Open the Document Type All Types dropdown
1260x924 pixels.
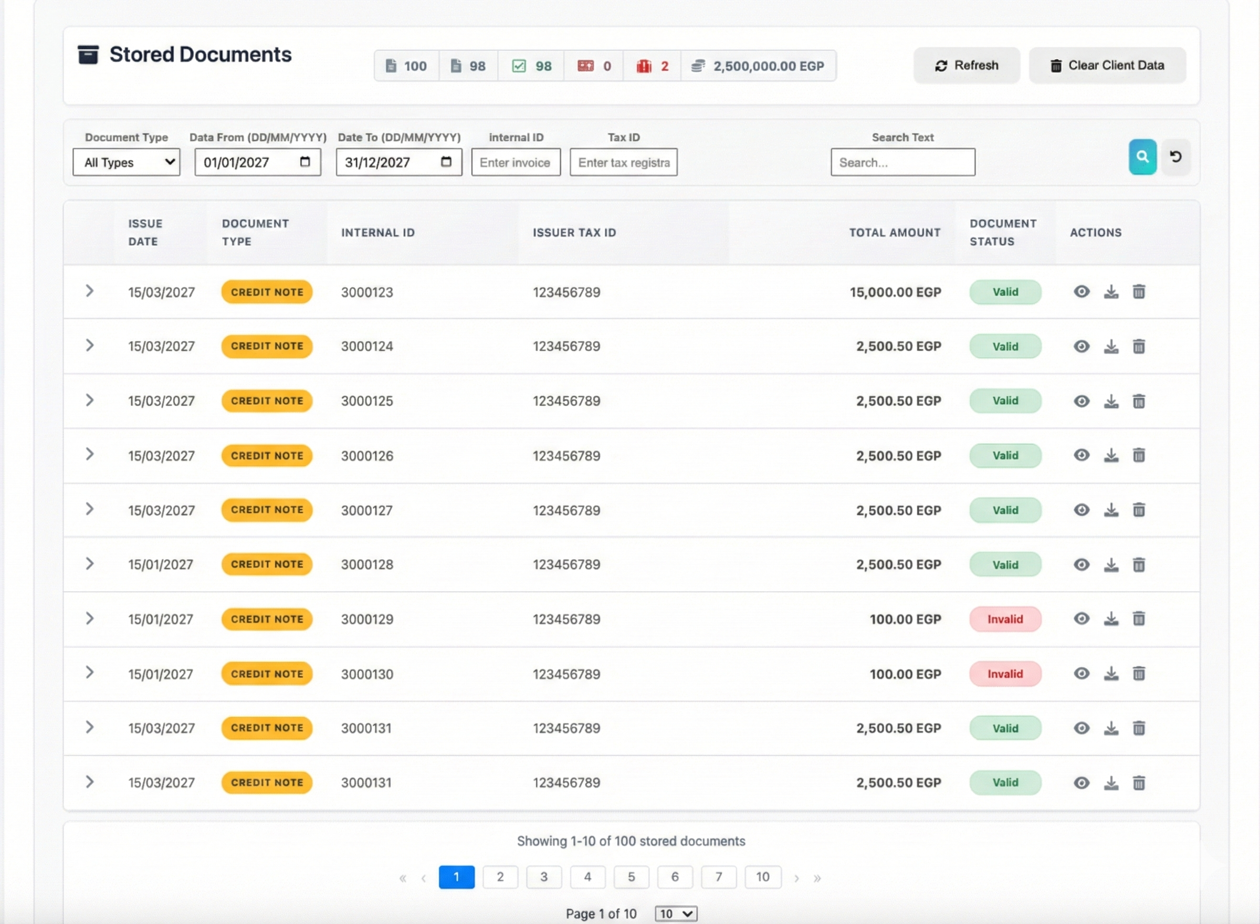coord(126,162)
